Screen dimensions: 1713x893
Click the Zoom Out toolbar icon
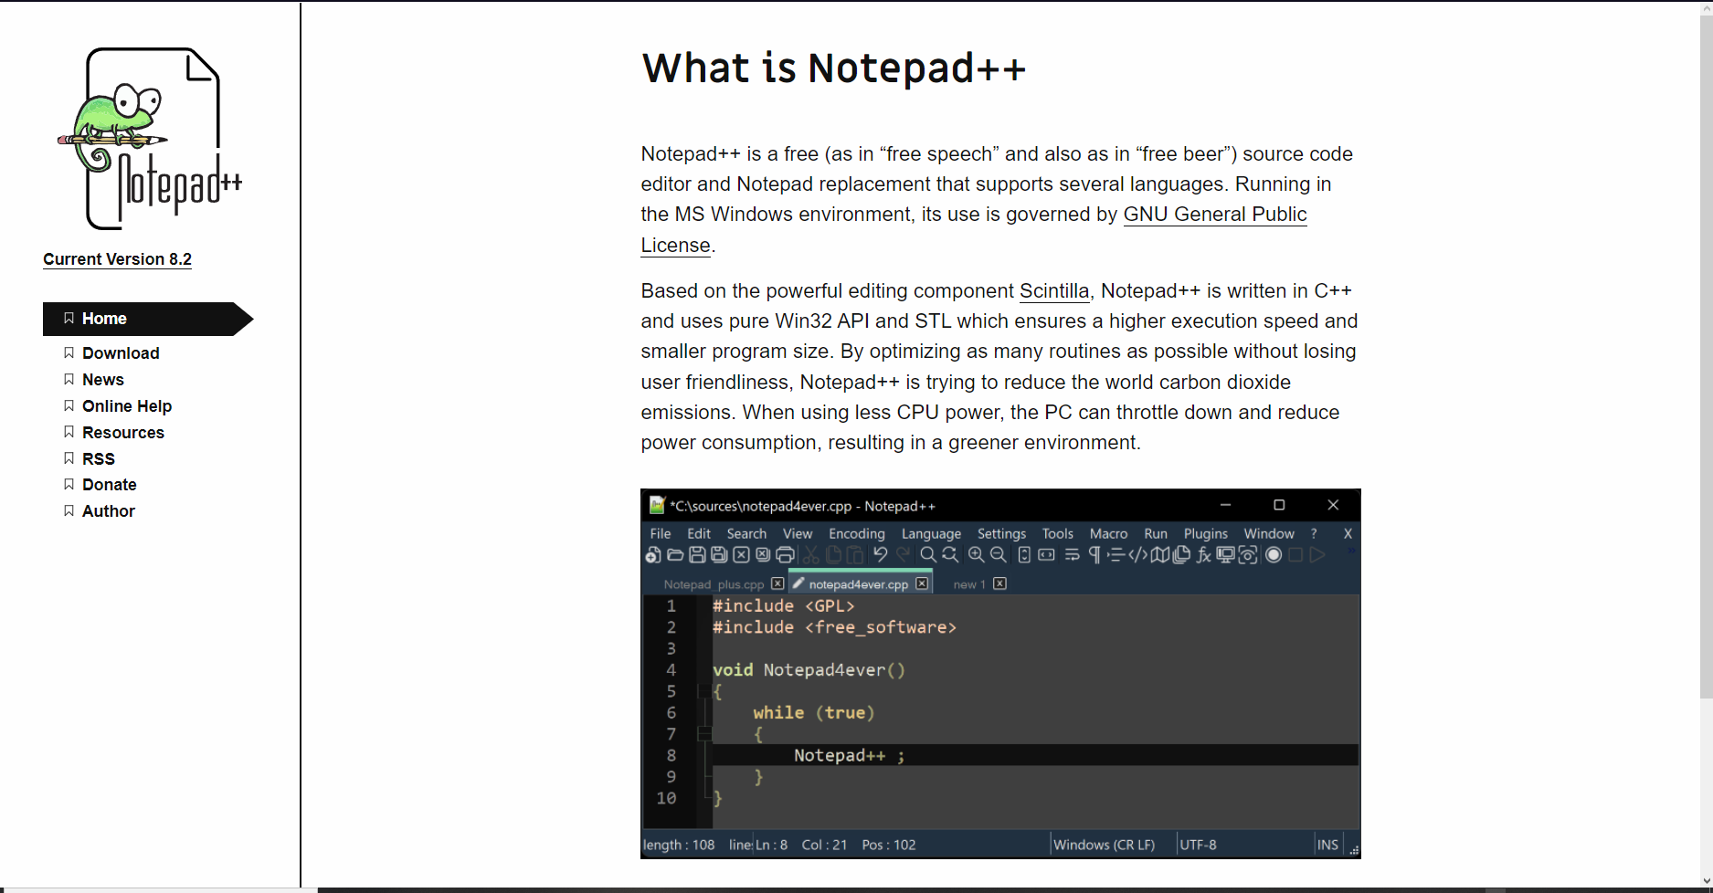point(999,555)
